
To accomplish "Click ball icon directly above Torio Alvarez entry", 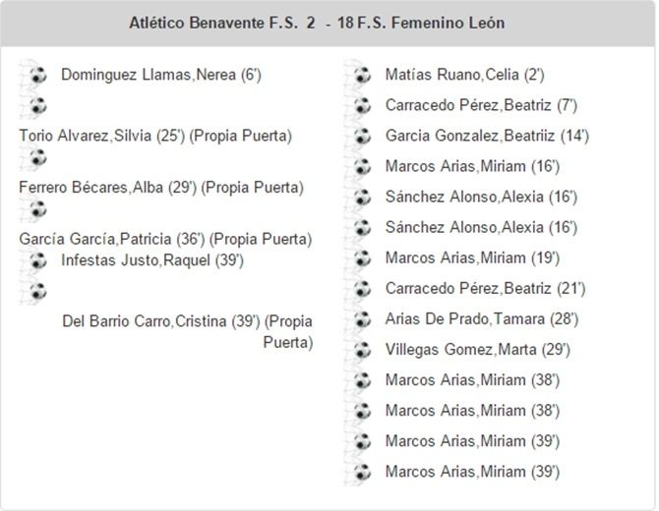I will pos(37,106).
